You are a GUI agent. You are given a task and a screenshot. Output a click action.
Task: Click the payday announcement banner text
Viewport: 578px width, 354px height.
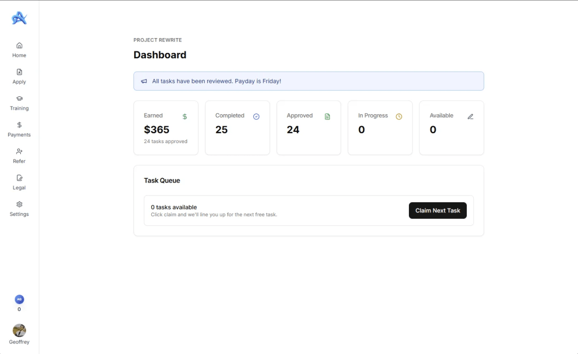pos(217,81)
